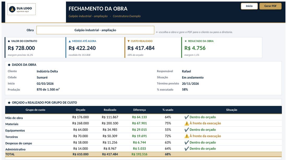Click the diamond icon beside DADOS DA OBRA
The image size is (287, 160).
9,65
